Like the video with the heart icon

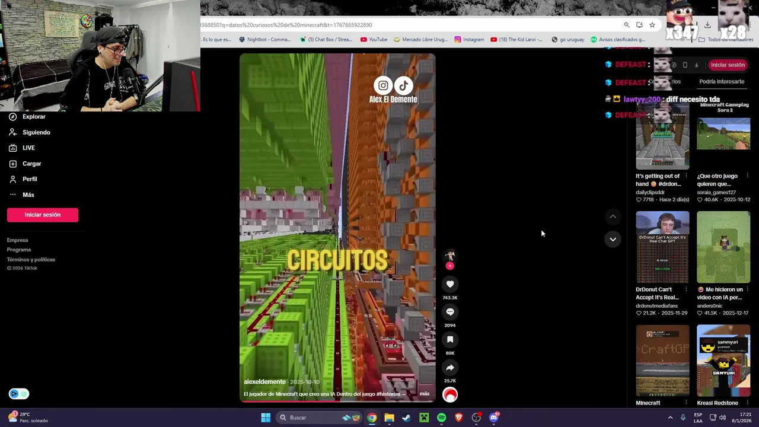[450, 285]
